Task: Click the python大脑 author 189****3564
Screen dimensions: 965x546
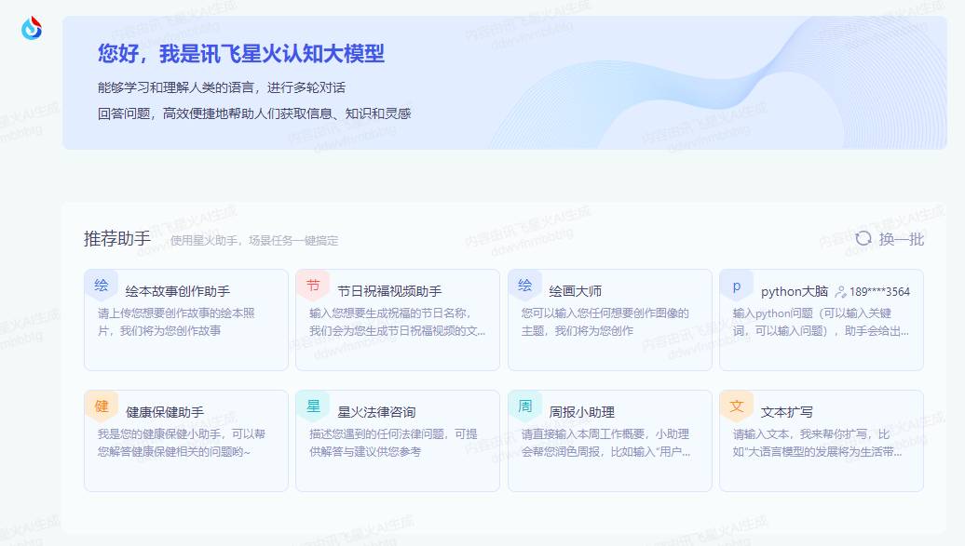Action: click(879, 291)
